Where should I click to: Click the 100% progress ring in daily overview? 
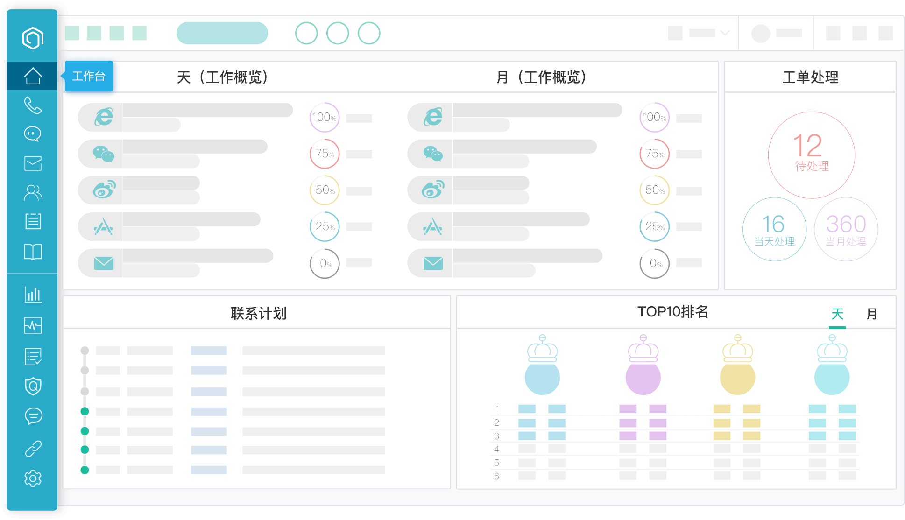(325, 117)
